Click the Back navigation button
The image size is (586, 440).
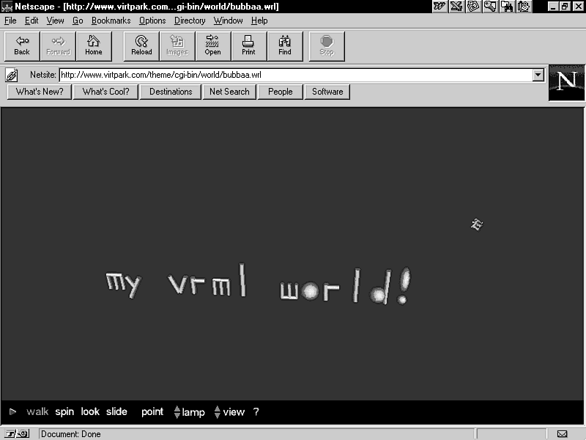pos(22,45)
